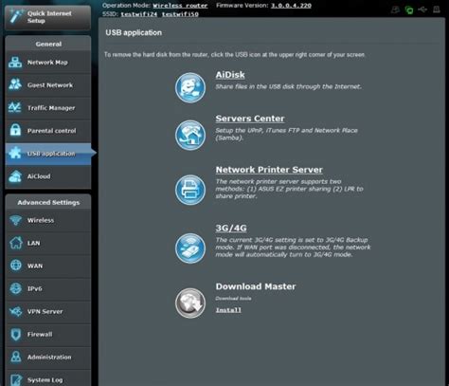Click the 'Download Master' heading text
Viewport: 449px width, 386px height.
[256, 286]
